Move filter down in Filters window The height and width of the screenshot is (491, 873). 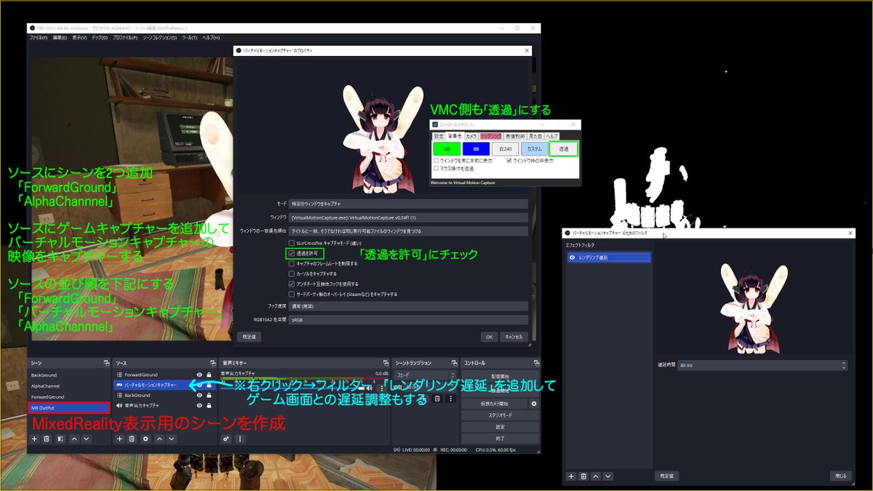point(608,476)
